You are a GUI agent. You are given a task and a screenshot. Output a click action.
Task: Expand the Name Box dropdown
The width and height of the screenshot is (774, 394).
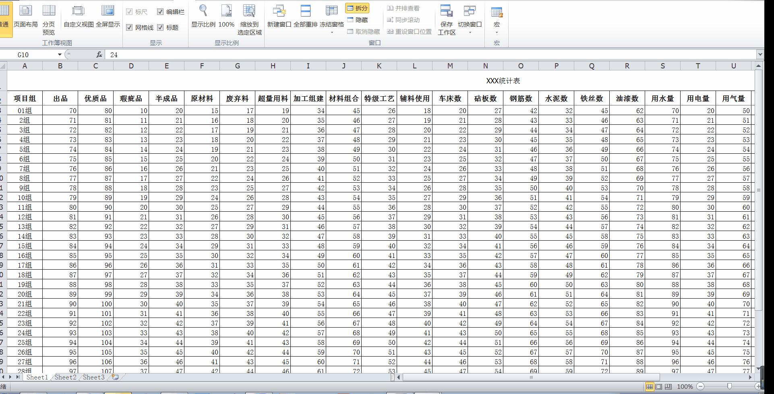(60, 55)
